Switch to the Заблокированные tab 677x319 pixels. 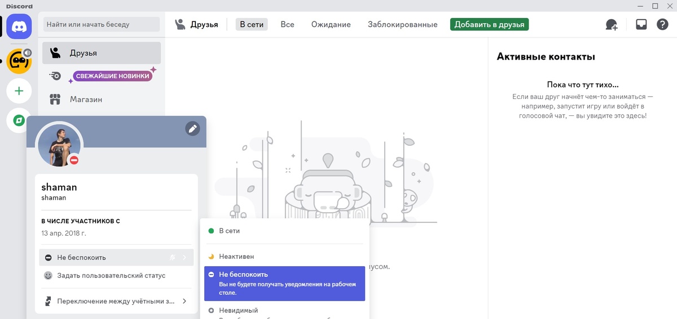pyautogui.click(x=403, y=24)
